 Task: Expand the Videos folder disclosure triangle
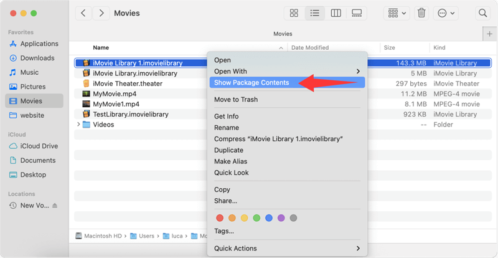pyautogui.click(x=78, y=125)
